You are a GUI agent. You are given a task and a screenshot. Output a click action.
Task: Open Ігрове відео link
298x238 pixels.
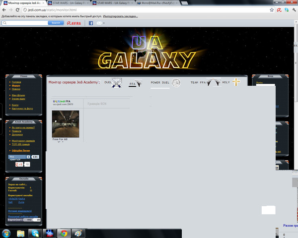click(x=18, y=99)
